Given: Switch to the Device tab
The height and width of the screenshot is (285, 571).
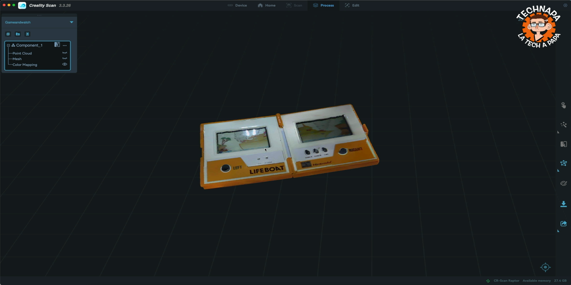Looking at the screenshot, I should (x=237, y=5).
